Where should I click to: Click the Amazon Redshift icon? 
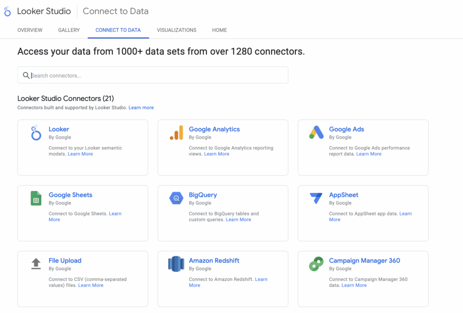176,264
